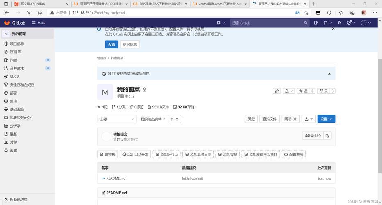Open the hamburger Menu

39,23
